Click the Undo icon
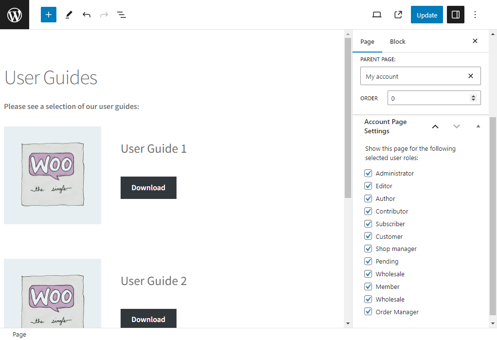This screenshot has width=497, height=340. (x=87, y=15)
